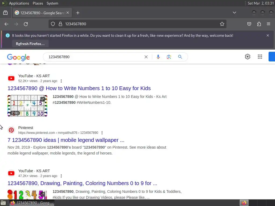Start Google voice search microphone
Viewport: 275px width, 206px height.
[158, 57]
